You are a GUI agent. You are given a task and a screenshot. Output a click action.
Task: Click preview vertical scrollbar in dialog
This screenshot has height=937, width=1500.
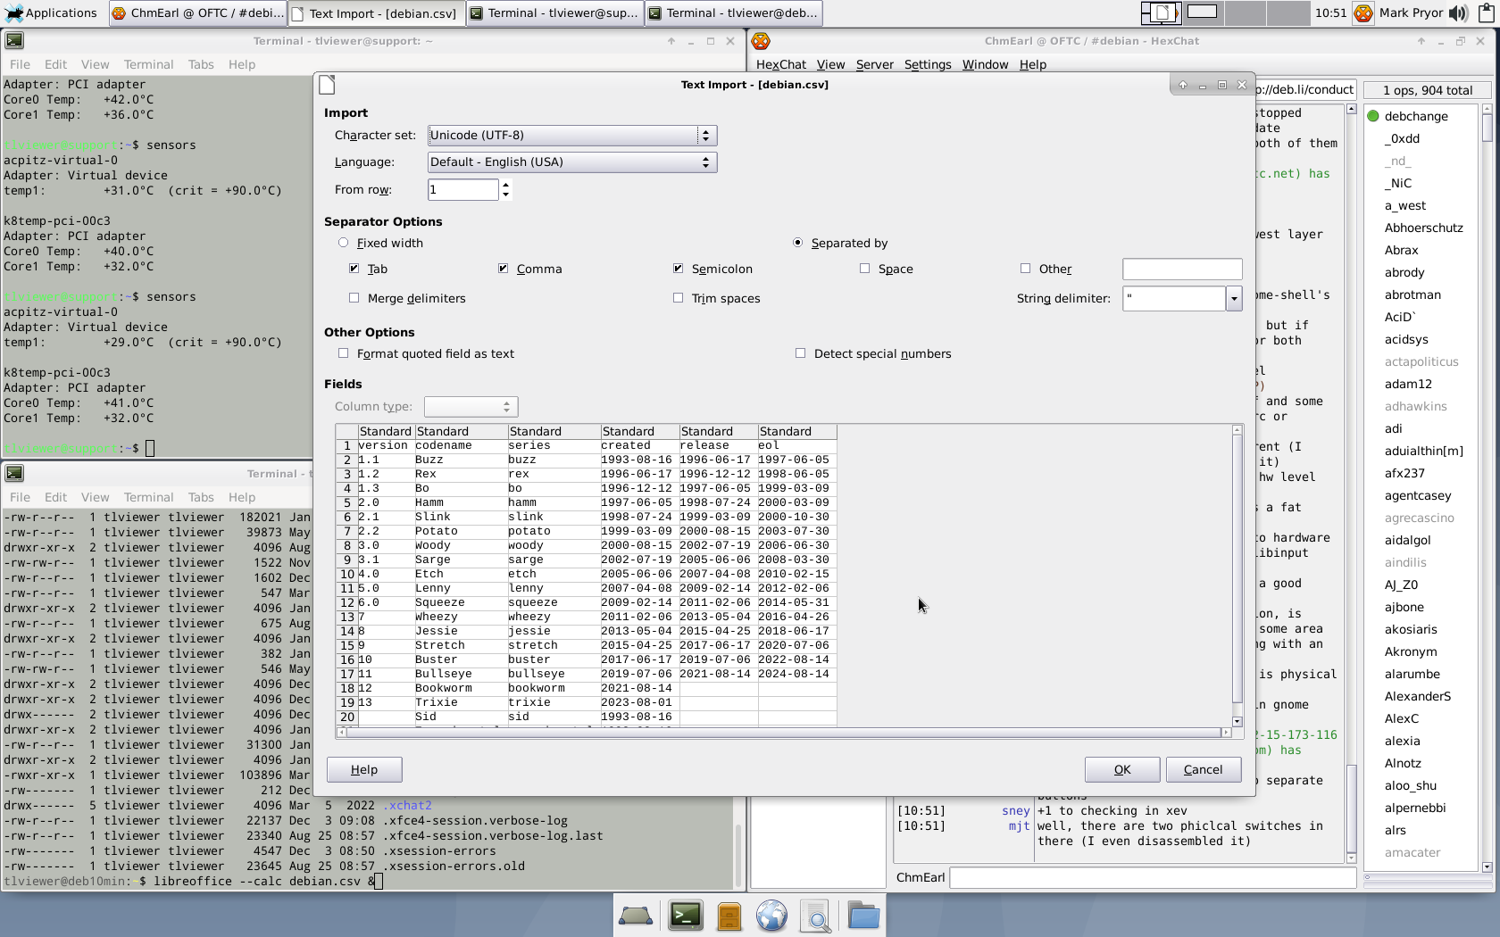tap(1237, 576)
